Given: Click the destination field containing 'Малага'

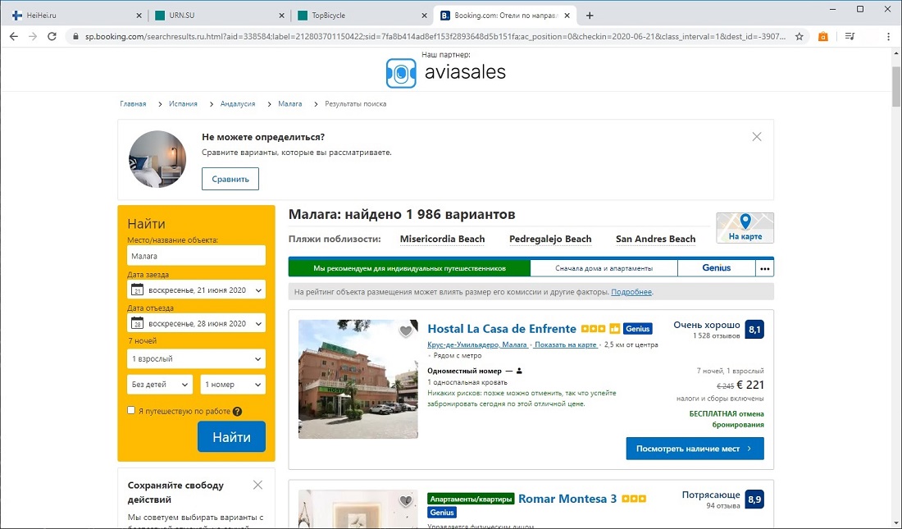Looking at the screenshot, I should coord(196,256).
